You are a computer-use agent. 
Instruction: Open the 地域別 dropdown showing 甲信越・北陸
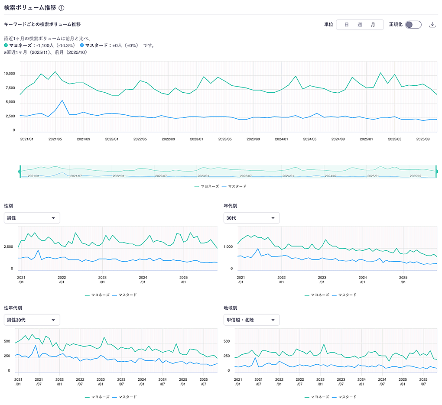(251, 320)
